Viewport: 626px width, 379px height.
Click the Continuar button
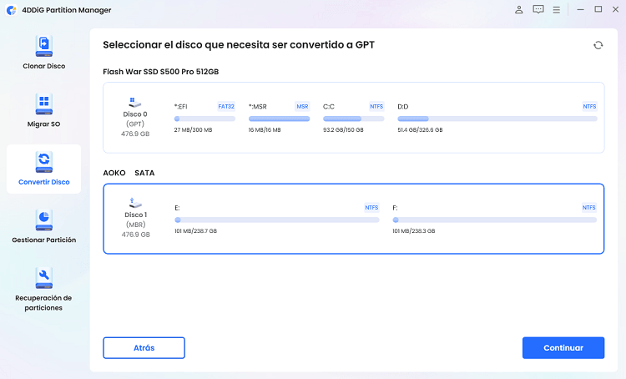(563, 348)
